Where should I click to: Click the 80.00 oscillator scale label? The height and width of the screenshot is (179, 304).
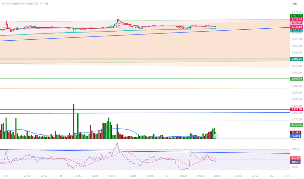tap(295, 167)
